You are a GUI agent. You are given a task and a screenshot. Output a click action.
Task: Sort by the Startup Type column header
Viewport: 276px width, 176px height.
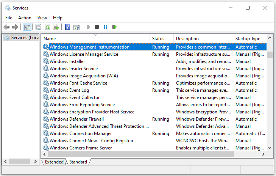tap(248, 39)
